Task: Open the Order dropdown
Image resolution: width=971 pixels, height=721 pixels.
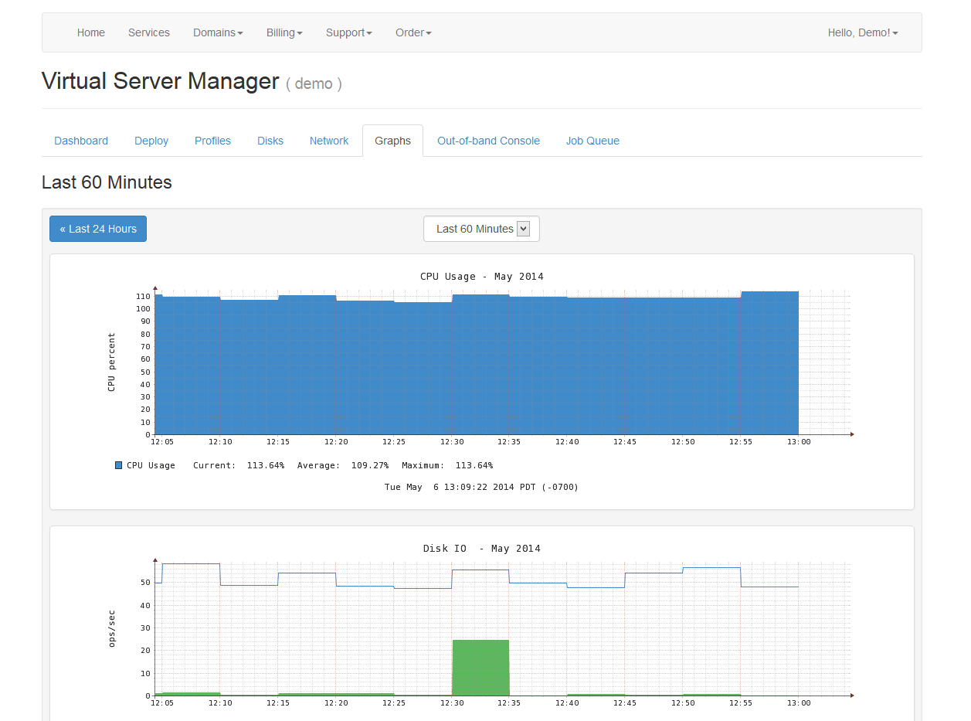Action: (413, 32)
